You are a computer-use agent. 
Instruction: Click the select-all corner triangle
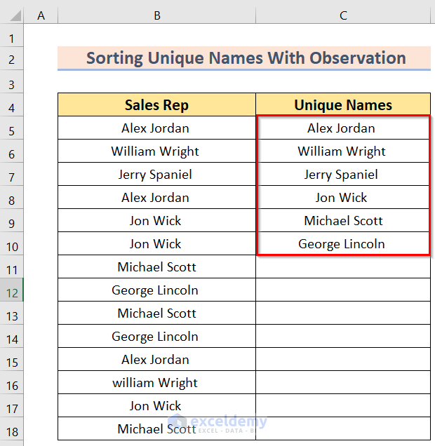tap(13, 15)
